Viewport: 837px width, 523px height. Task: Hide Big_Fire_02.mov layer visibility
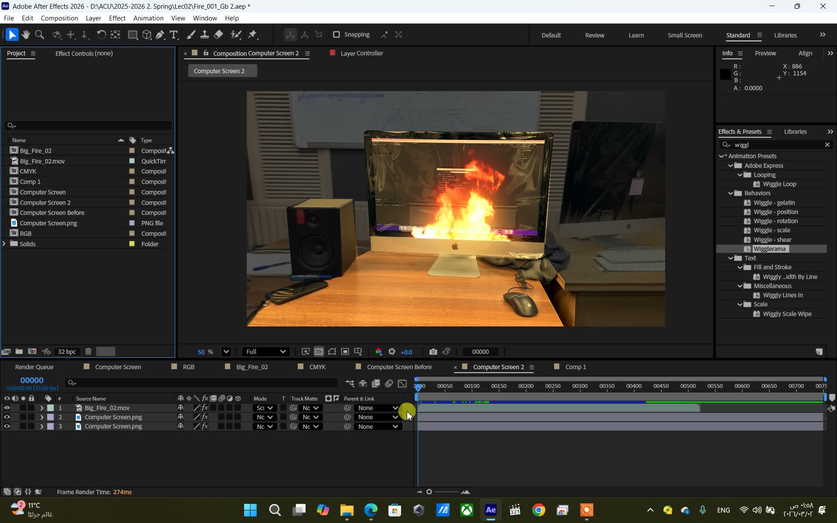7,408
